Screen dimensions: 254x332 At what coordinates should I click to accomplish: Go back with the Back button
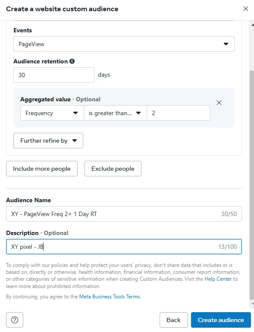[x=173, y=320]
